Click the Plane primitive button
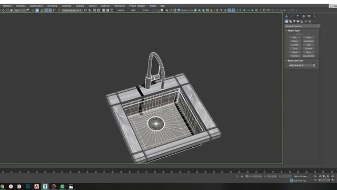337x190 pixels. click(x=309, y=52)
